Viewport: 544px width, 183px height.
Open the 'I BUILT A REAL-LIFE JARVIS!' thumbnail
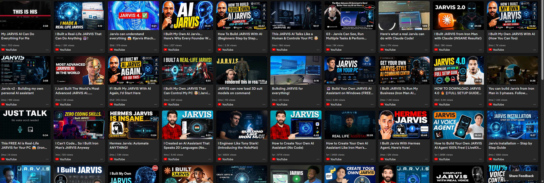point(188,70)
